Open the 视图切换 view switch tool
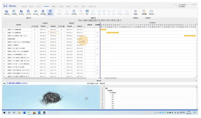201x118 pixels. pyautogui.click(x=7, y=12)
